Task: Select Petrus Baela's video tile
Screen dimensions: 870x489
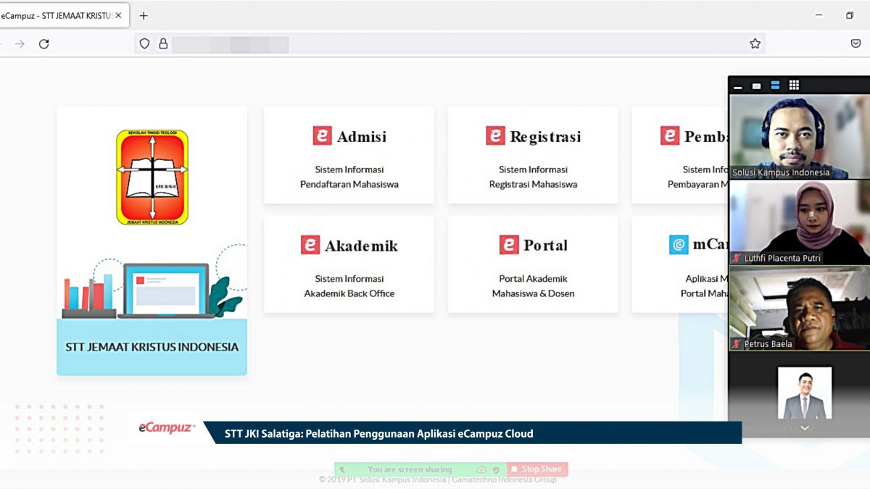Action: coord(800,308)
